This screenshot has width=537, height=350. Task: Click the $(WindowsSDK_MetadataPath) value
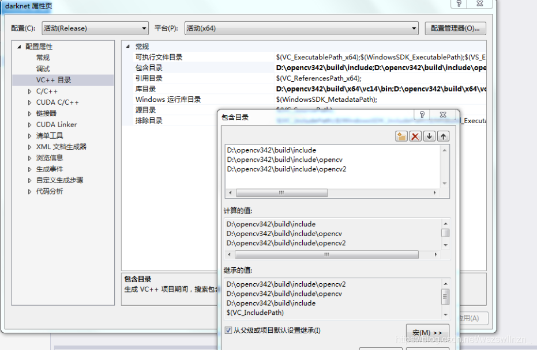pyautogui.click(x=326, y=100)
